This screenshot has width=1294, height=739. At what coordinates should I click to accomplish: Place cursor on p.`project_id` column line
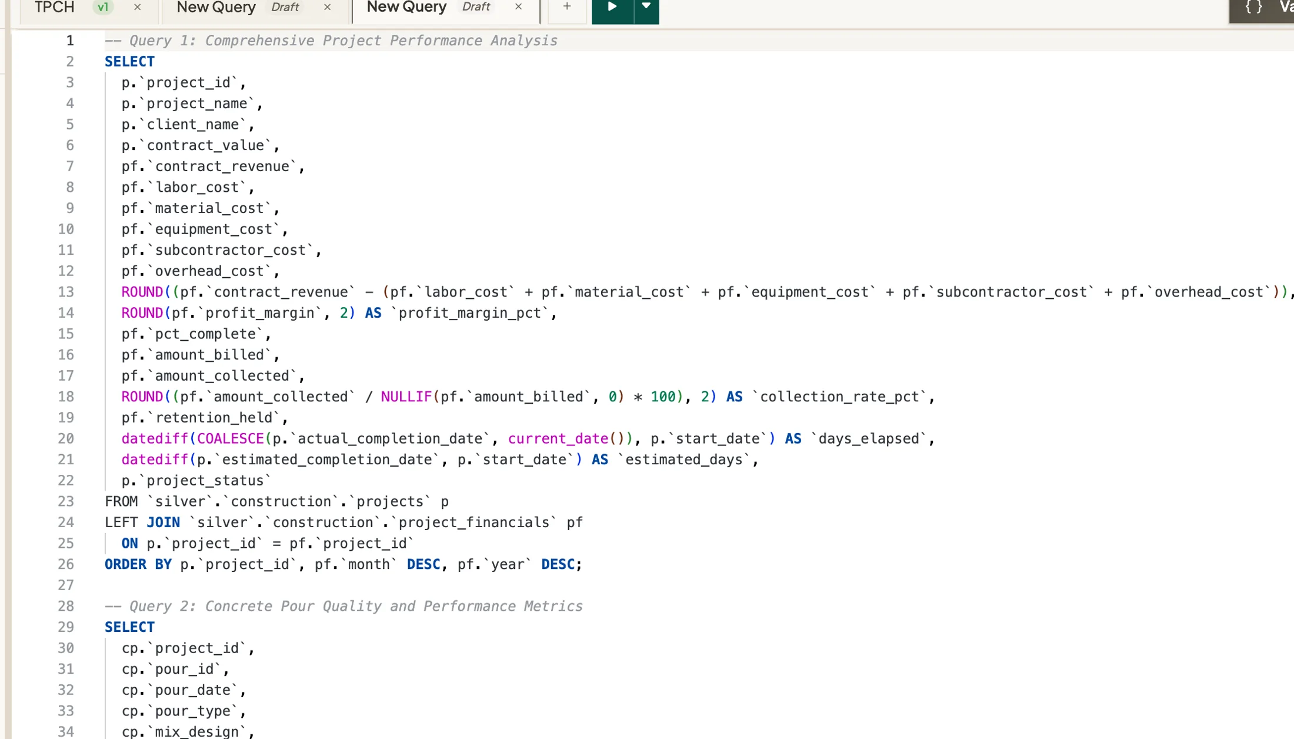pyautogui.click(x=184, y=83)
